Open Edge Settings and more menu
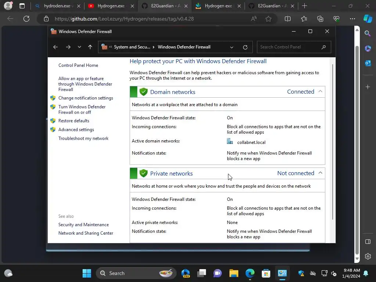This screenshot has height=282, width=376. [x=352, y=19]
